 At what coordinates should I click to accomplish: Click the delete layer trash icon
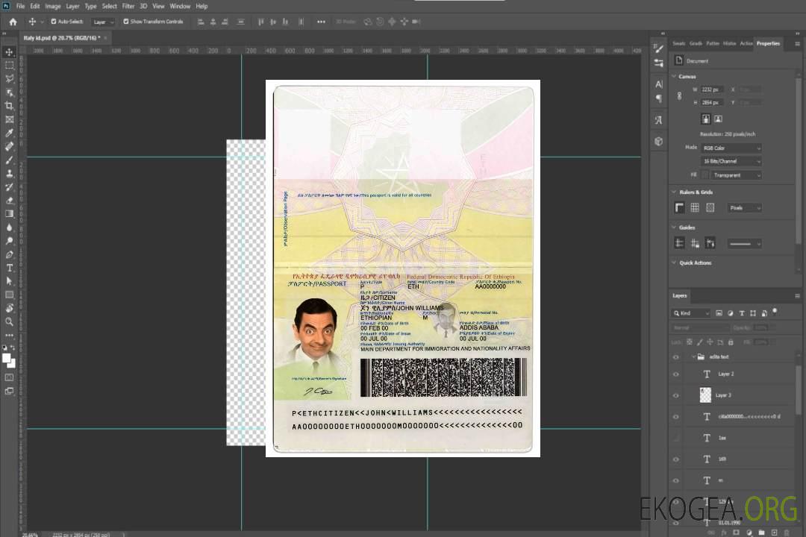[x=787, y=533]
